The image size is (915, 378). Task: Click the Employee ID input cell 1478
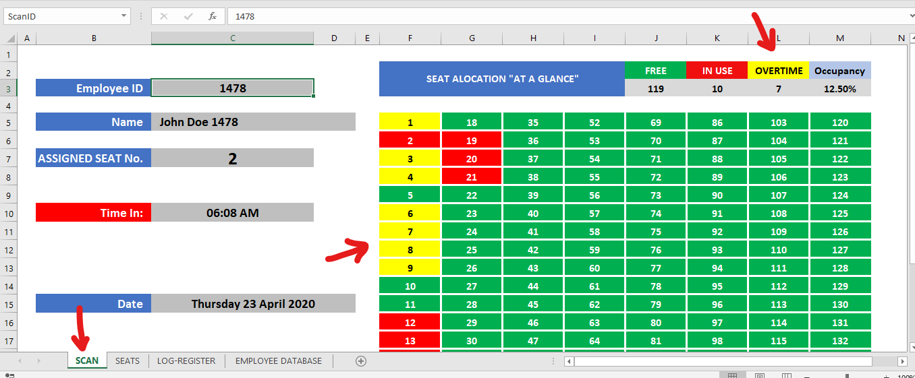233,88
